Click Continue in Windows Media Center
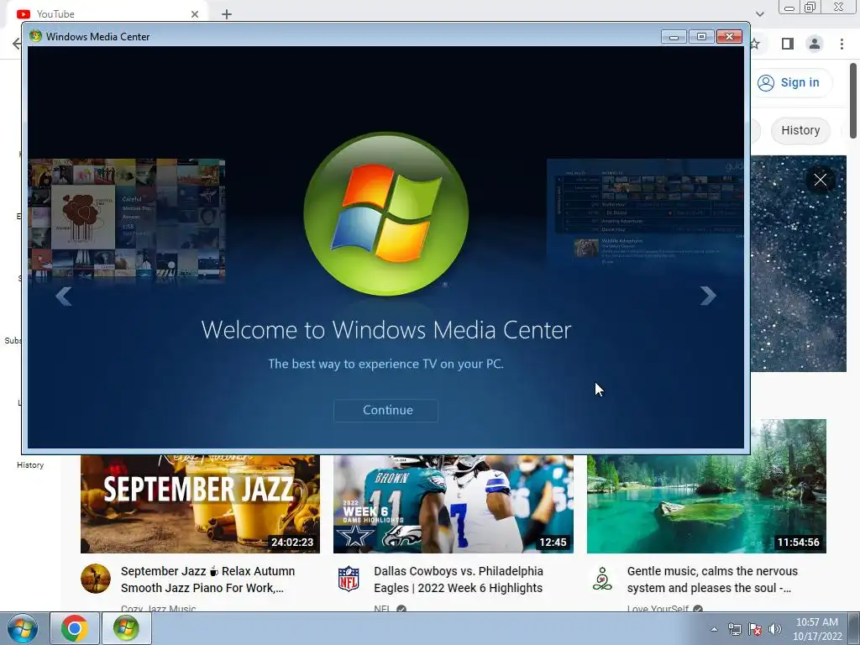The height and width of the screenshot is (645, 860). [x=386, y=410]
